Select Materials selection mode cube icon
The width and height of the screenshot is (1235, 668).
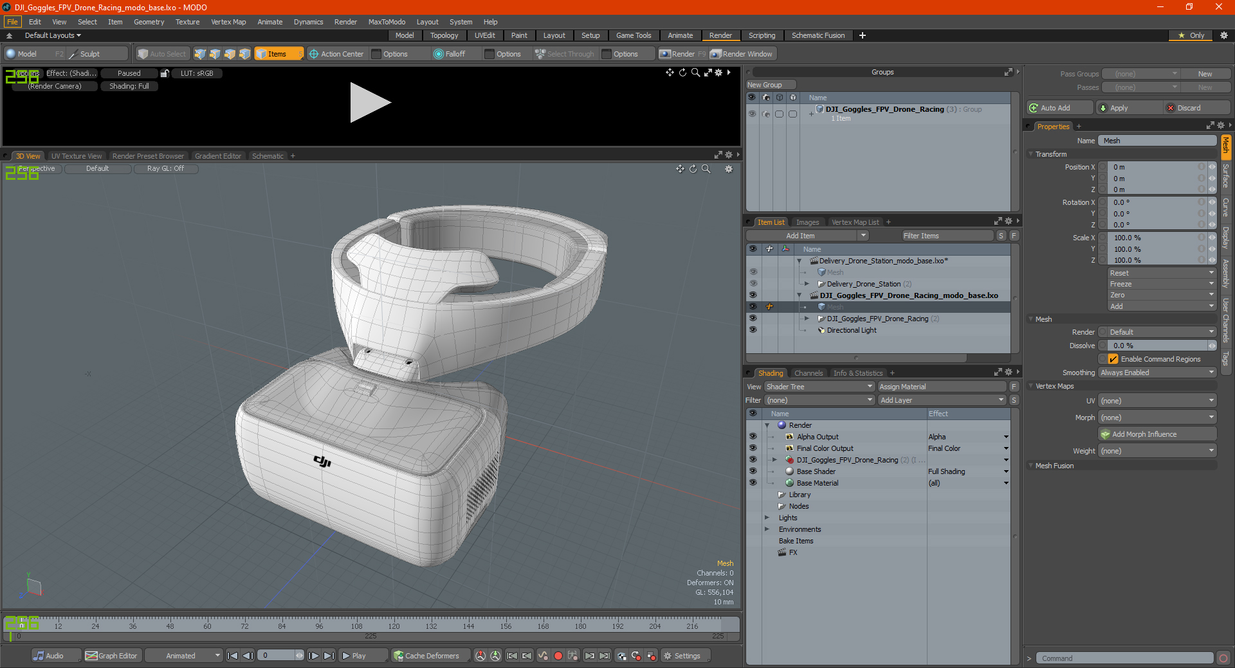(244, 54)
